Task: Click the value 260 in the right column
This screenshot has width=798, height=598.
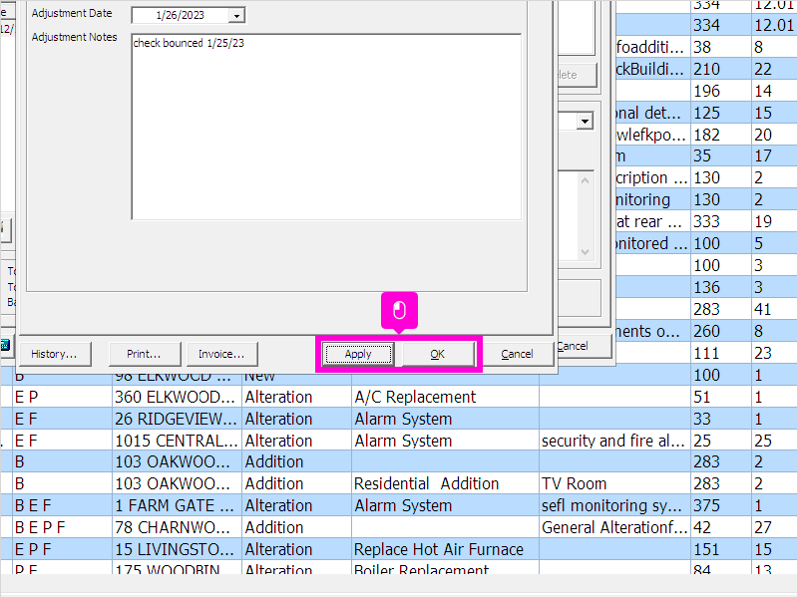Action: click(x=720, y=331)
